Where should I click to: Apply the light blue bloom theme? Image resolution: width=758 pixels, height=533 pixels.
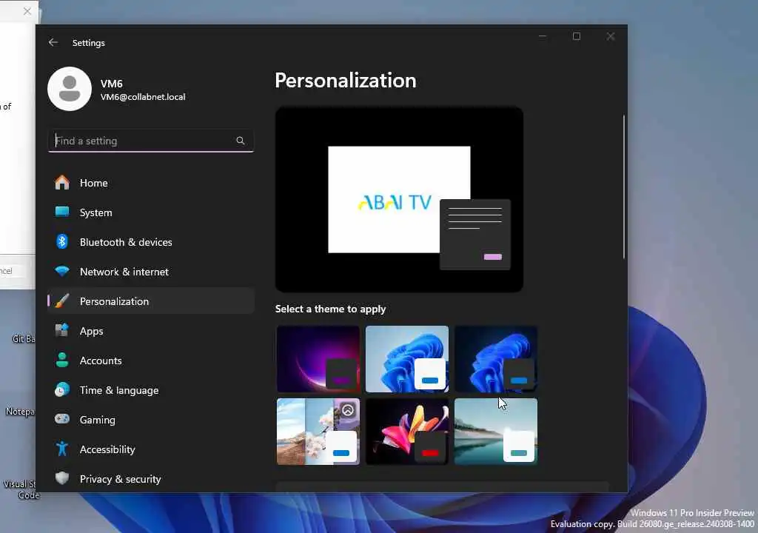tap(407, 359)
